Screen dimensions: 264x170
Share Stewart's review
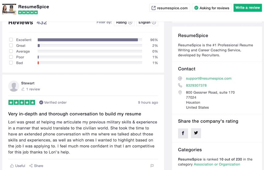tap(36, 166)
